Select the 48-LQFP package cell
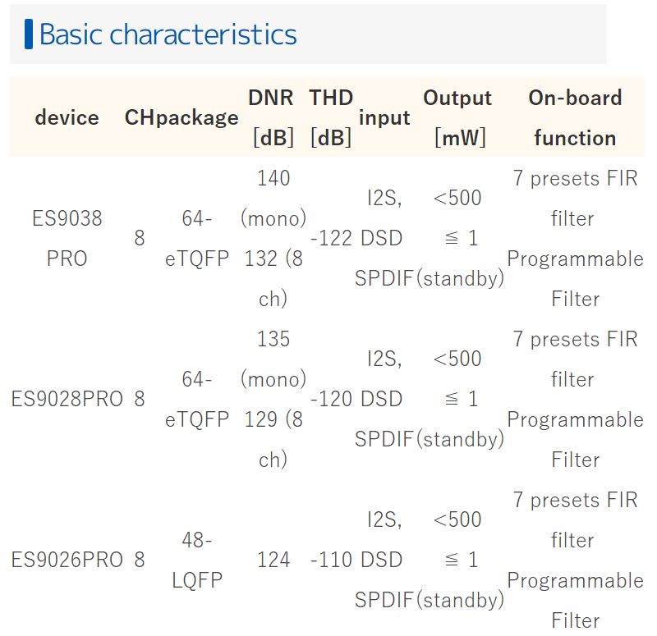Viewport: 657px width, 636px height. (197, 560)
